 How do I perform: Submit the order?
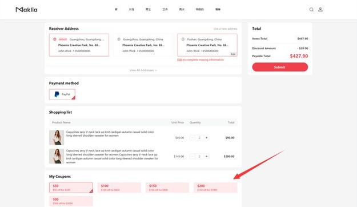point(280,67)
